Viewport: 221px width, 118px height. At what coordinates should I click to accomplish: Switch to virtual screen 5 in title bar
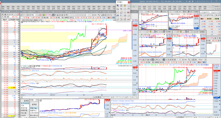pyautogui.click(x=203, y=1)
